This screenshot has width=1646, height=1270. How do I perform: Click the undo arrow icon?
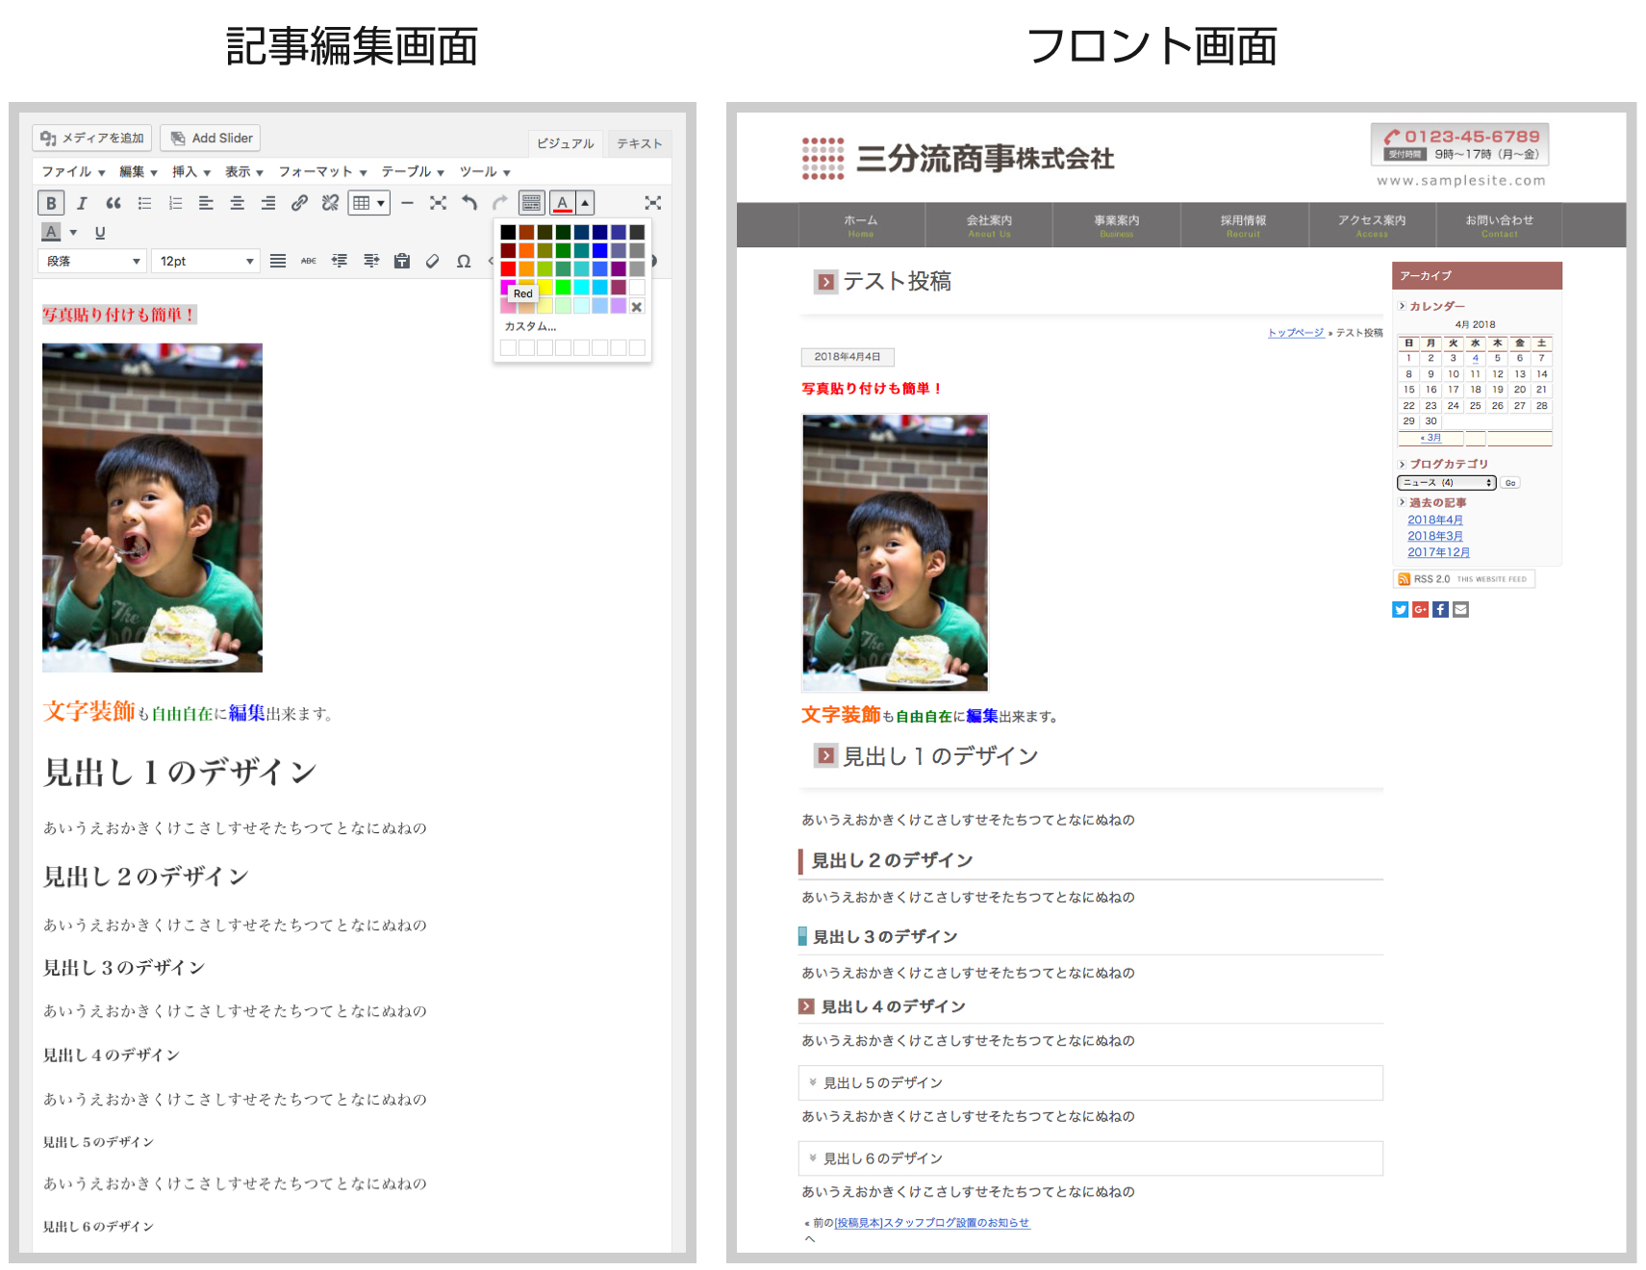(x=469, y=203)
